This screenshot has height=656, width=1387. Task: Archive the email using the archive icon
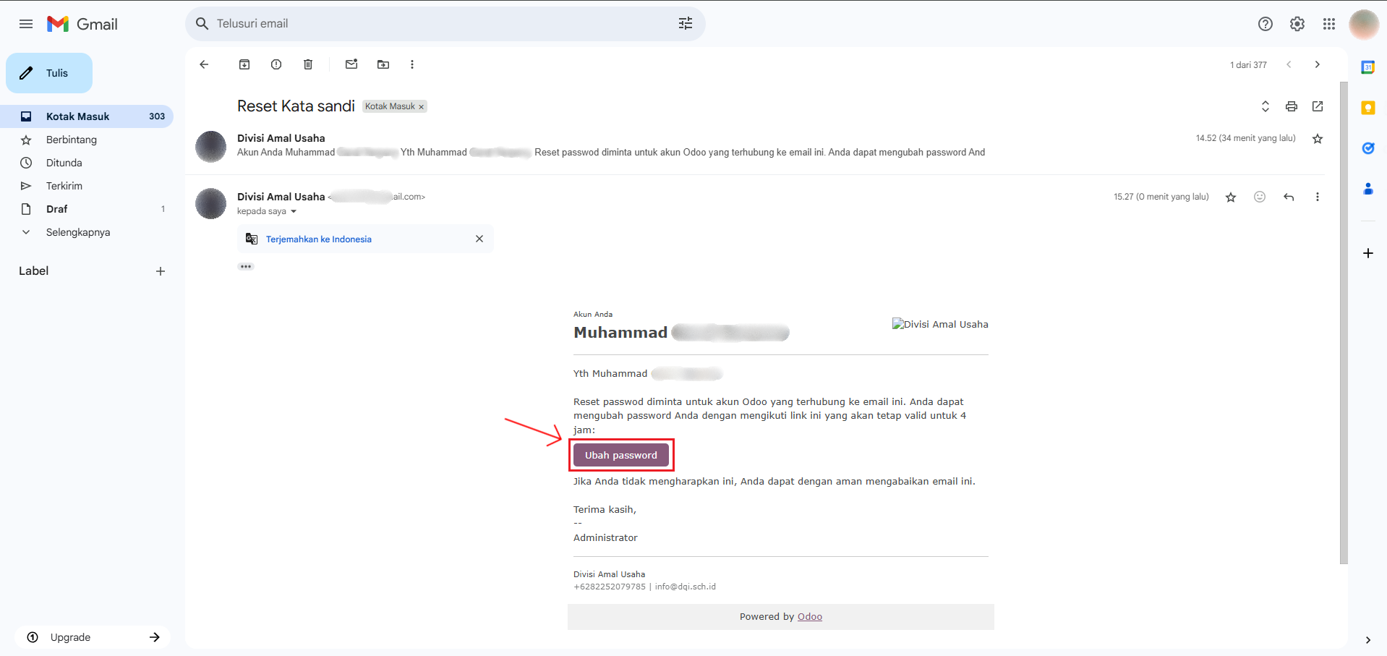244,64
